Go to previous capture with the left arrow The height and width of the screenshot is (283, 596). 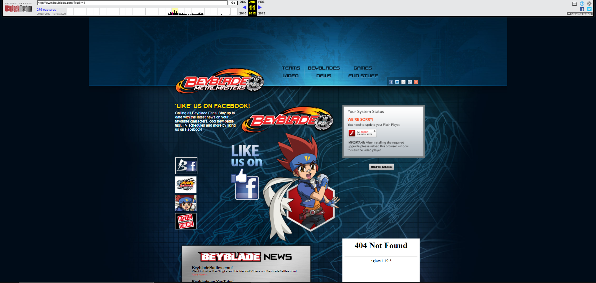[244, 7]
